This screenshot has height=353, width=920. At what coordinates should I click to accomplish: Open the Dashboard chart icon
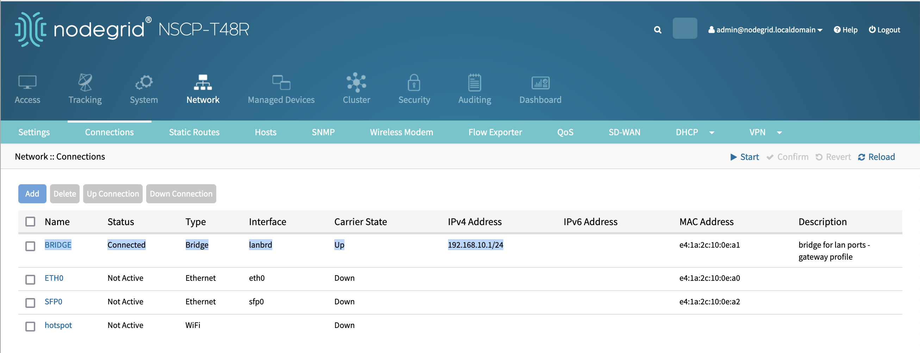540,83
